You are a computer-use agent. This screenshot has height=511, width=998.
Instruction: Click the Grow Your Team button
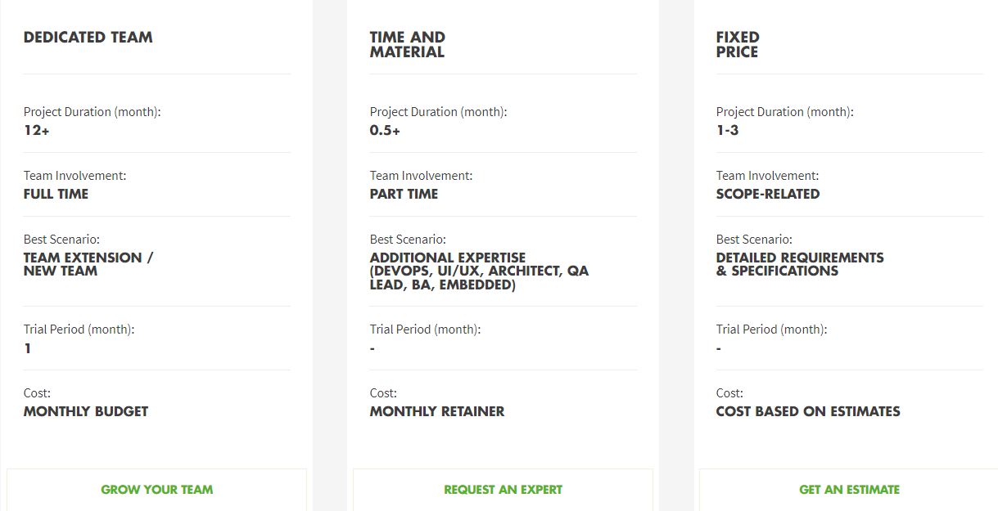pyautogui.click(x=156, y=490)
